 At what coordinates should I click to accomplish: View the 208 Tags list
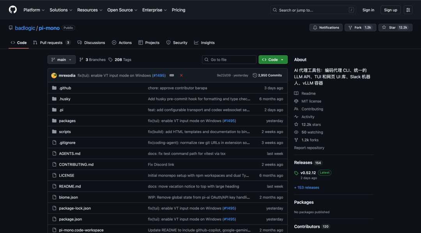[x=120, y=60]
